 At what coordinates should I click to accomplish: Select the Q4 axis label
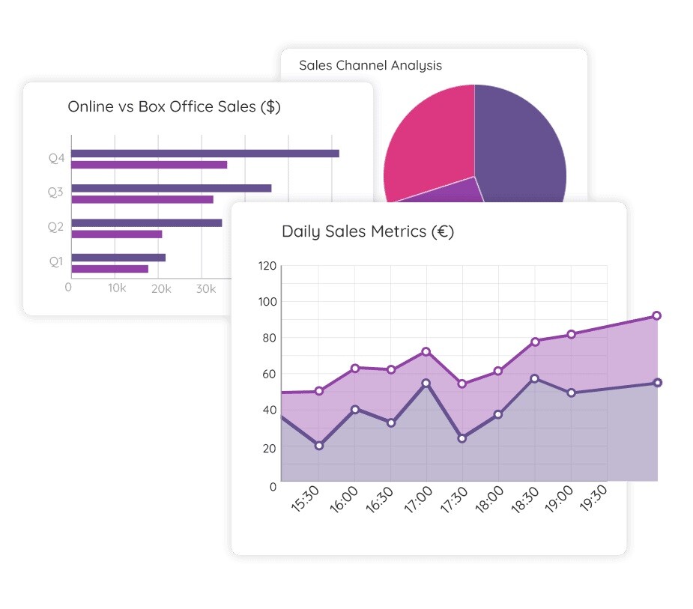(57, 158)
